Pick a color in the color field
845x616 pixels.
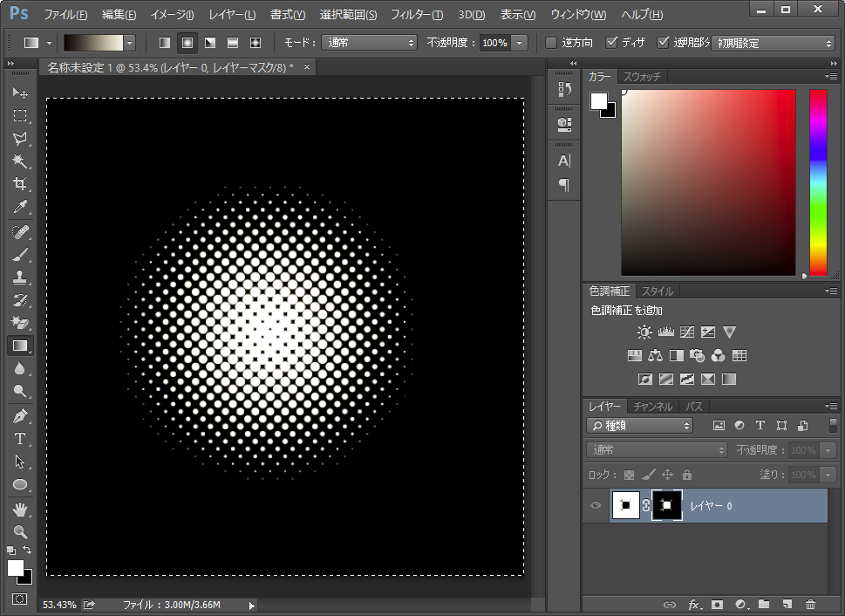click(x=707, y=181)
